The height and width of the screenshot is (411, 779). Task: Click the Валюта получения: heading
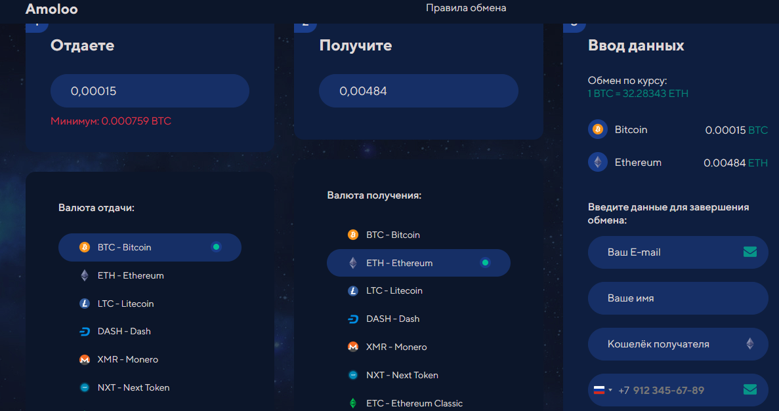374,195
